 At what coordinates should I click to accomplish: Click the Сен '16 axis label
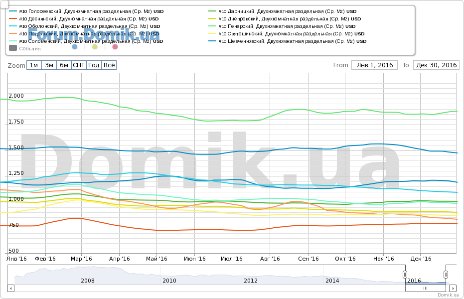pyautogui.click(x=309, y=259)
